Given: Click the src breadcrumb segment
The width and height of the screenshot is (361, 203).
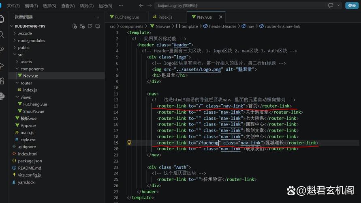Looking at the screenshot, I should pyautogui.click(x=112, y=26).
